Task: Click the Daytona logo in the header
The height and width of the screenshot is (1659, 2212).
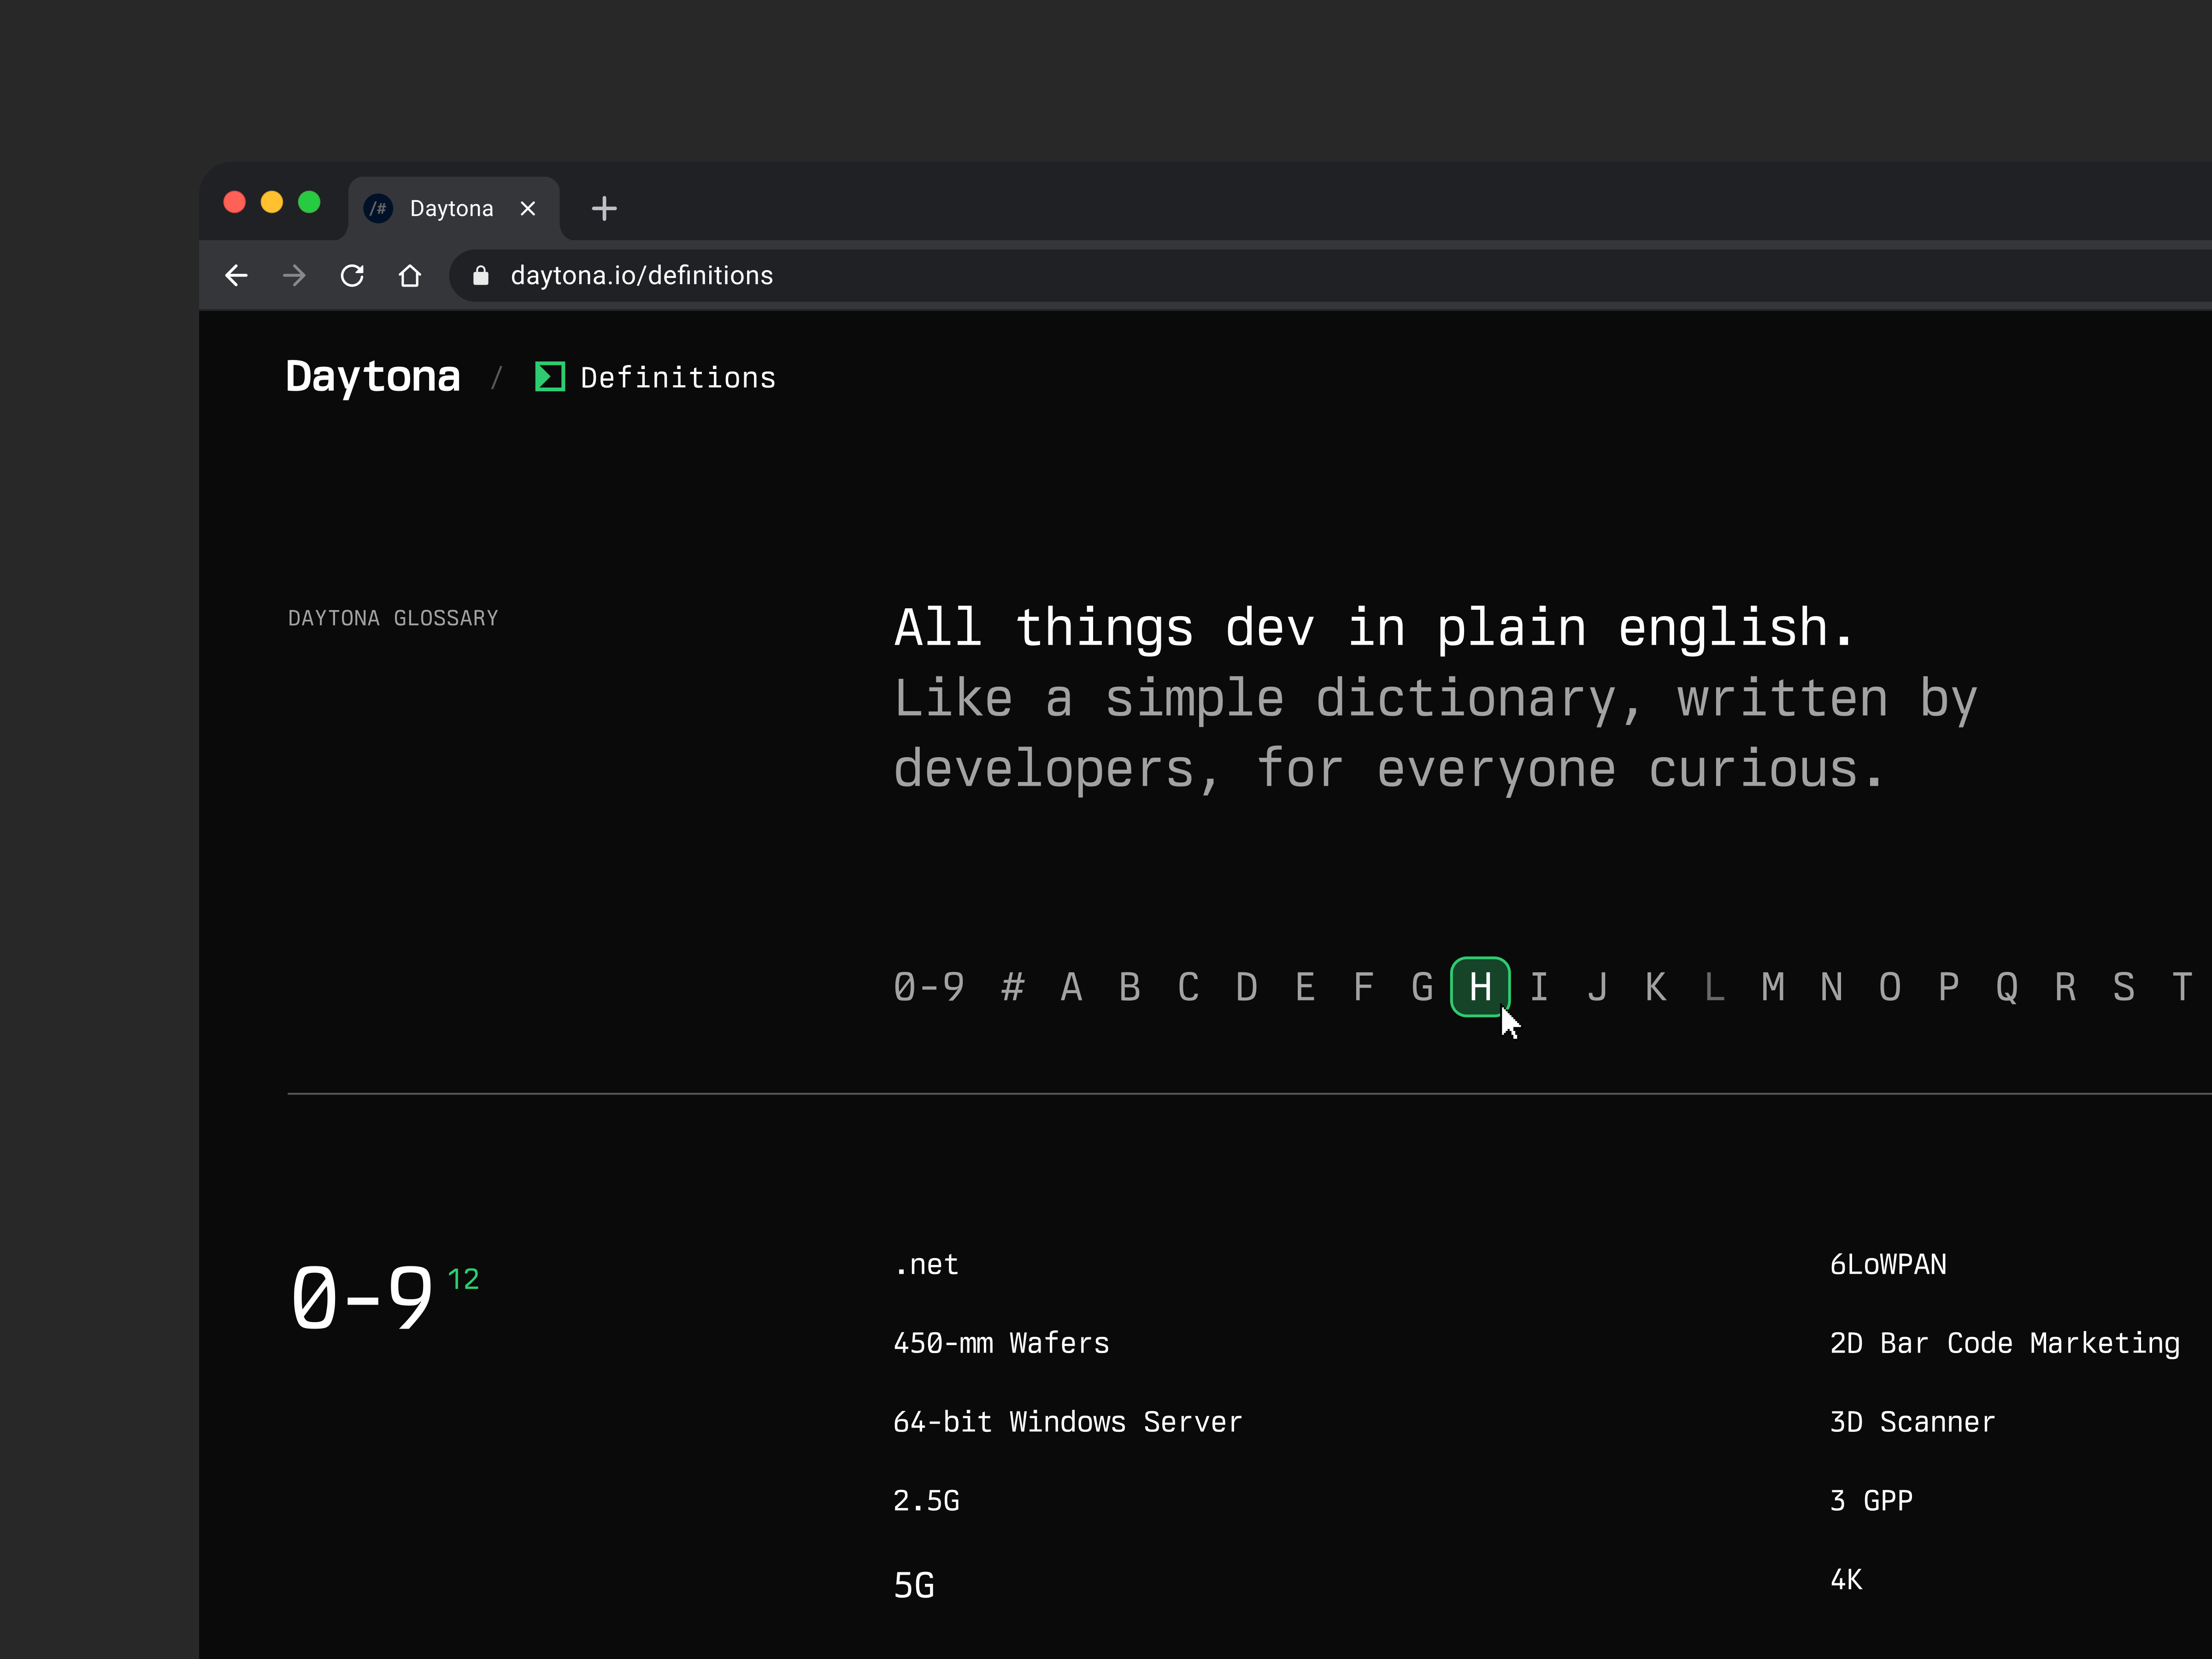Action: click(373, 377)
